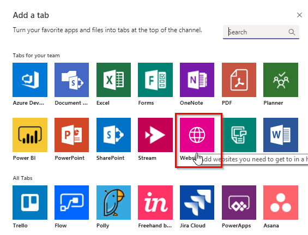Focus the Search text field
Viewport: 308px width, 235px height.
pyautogui.click(x=261, y=32)
